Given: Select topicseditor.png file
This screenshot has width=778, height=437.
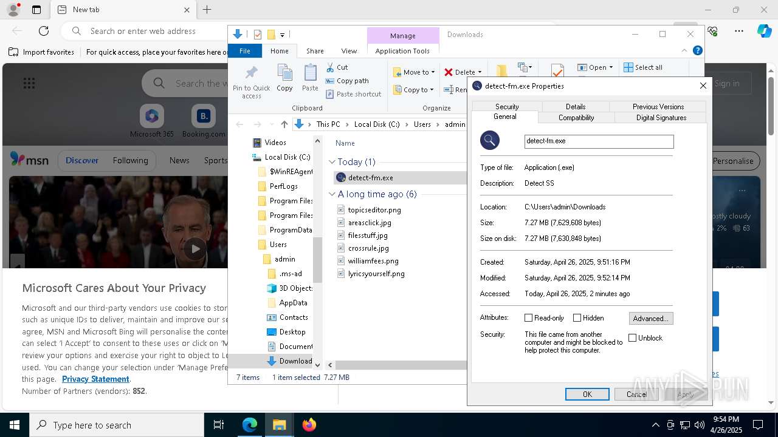Looking at the screenshot, I should coord(374,210).
